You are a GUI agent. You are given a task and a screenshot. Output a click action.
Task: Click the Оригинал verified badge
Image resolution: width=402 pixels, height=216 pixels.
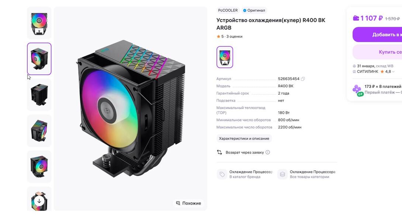(x=254, y=11)
